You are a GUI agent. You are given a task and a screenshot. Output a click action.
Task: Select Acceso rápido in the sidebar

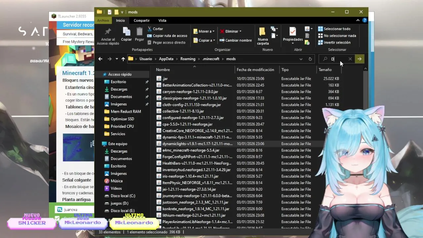[120, 74]
